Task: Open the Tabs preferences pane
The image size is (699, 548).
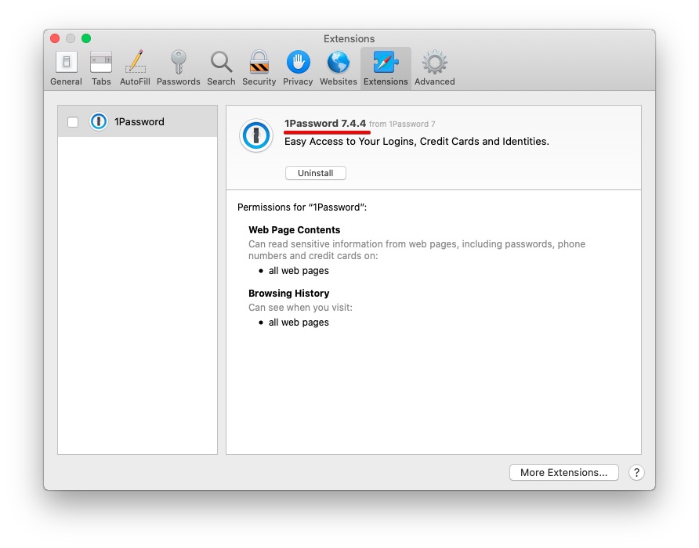Action: point(101,68)
